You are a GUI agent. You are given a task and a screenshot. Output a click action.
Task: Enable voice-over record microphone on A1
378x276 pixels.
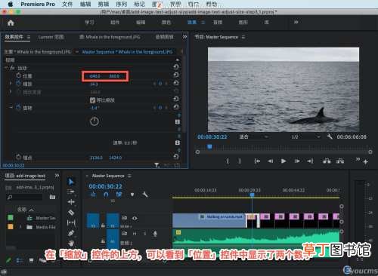click(155, 234)
